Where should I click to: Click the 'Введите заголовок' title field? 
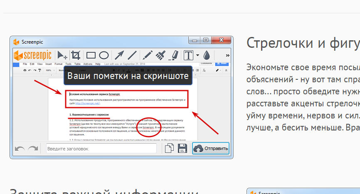click(x=101, y=149)
